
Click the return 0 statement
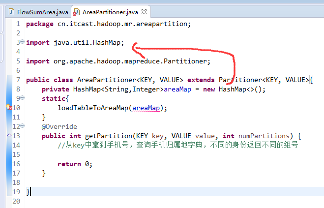(x=75, y=164)
